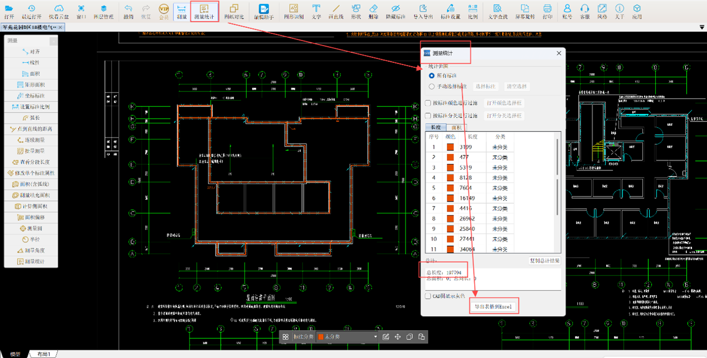This screenshot has height=358, width=707.
Task: Tick the CAD图显示灰色 checkbox
Action: (428, 296)
